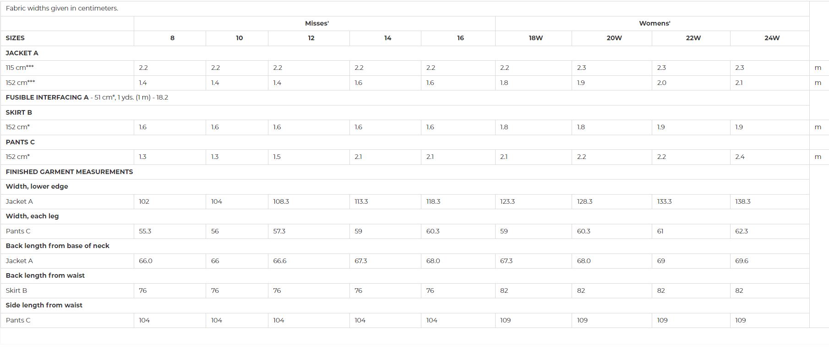Select the 62.3 pants leg width cell
Screen dimensions: 829x349
pos(742,231)
